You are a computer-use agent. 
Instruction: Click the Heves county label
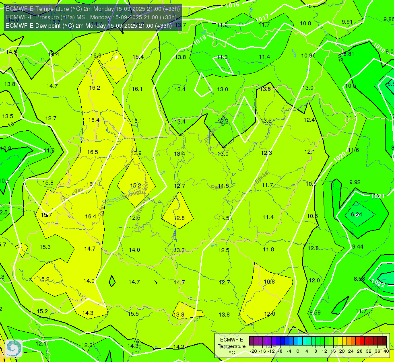tap(210, 136)
